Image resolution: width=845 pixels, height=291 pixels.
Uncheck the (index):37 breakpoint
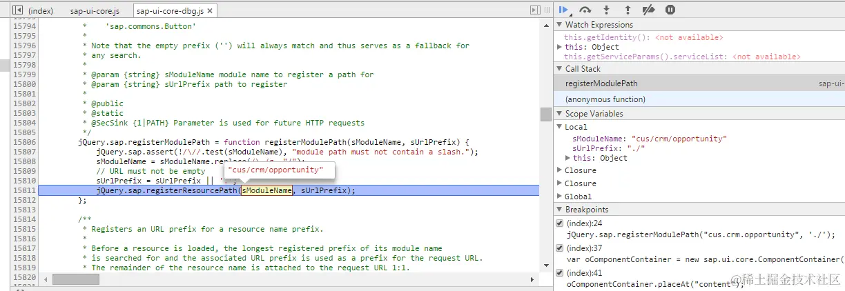pyautogui.click(x=560, y=248)
